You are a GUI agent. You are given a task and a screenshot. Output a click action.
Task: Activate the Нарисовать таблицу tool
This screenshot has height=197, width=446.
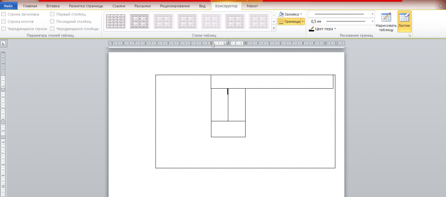tap(386, 22)
